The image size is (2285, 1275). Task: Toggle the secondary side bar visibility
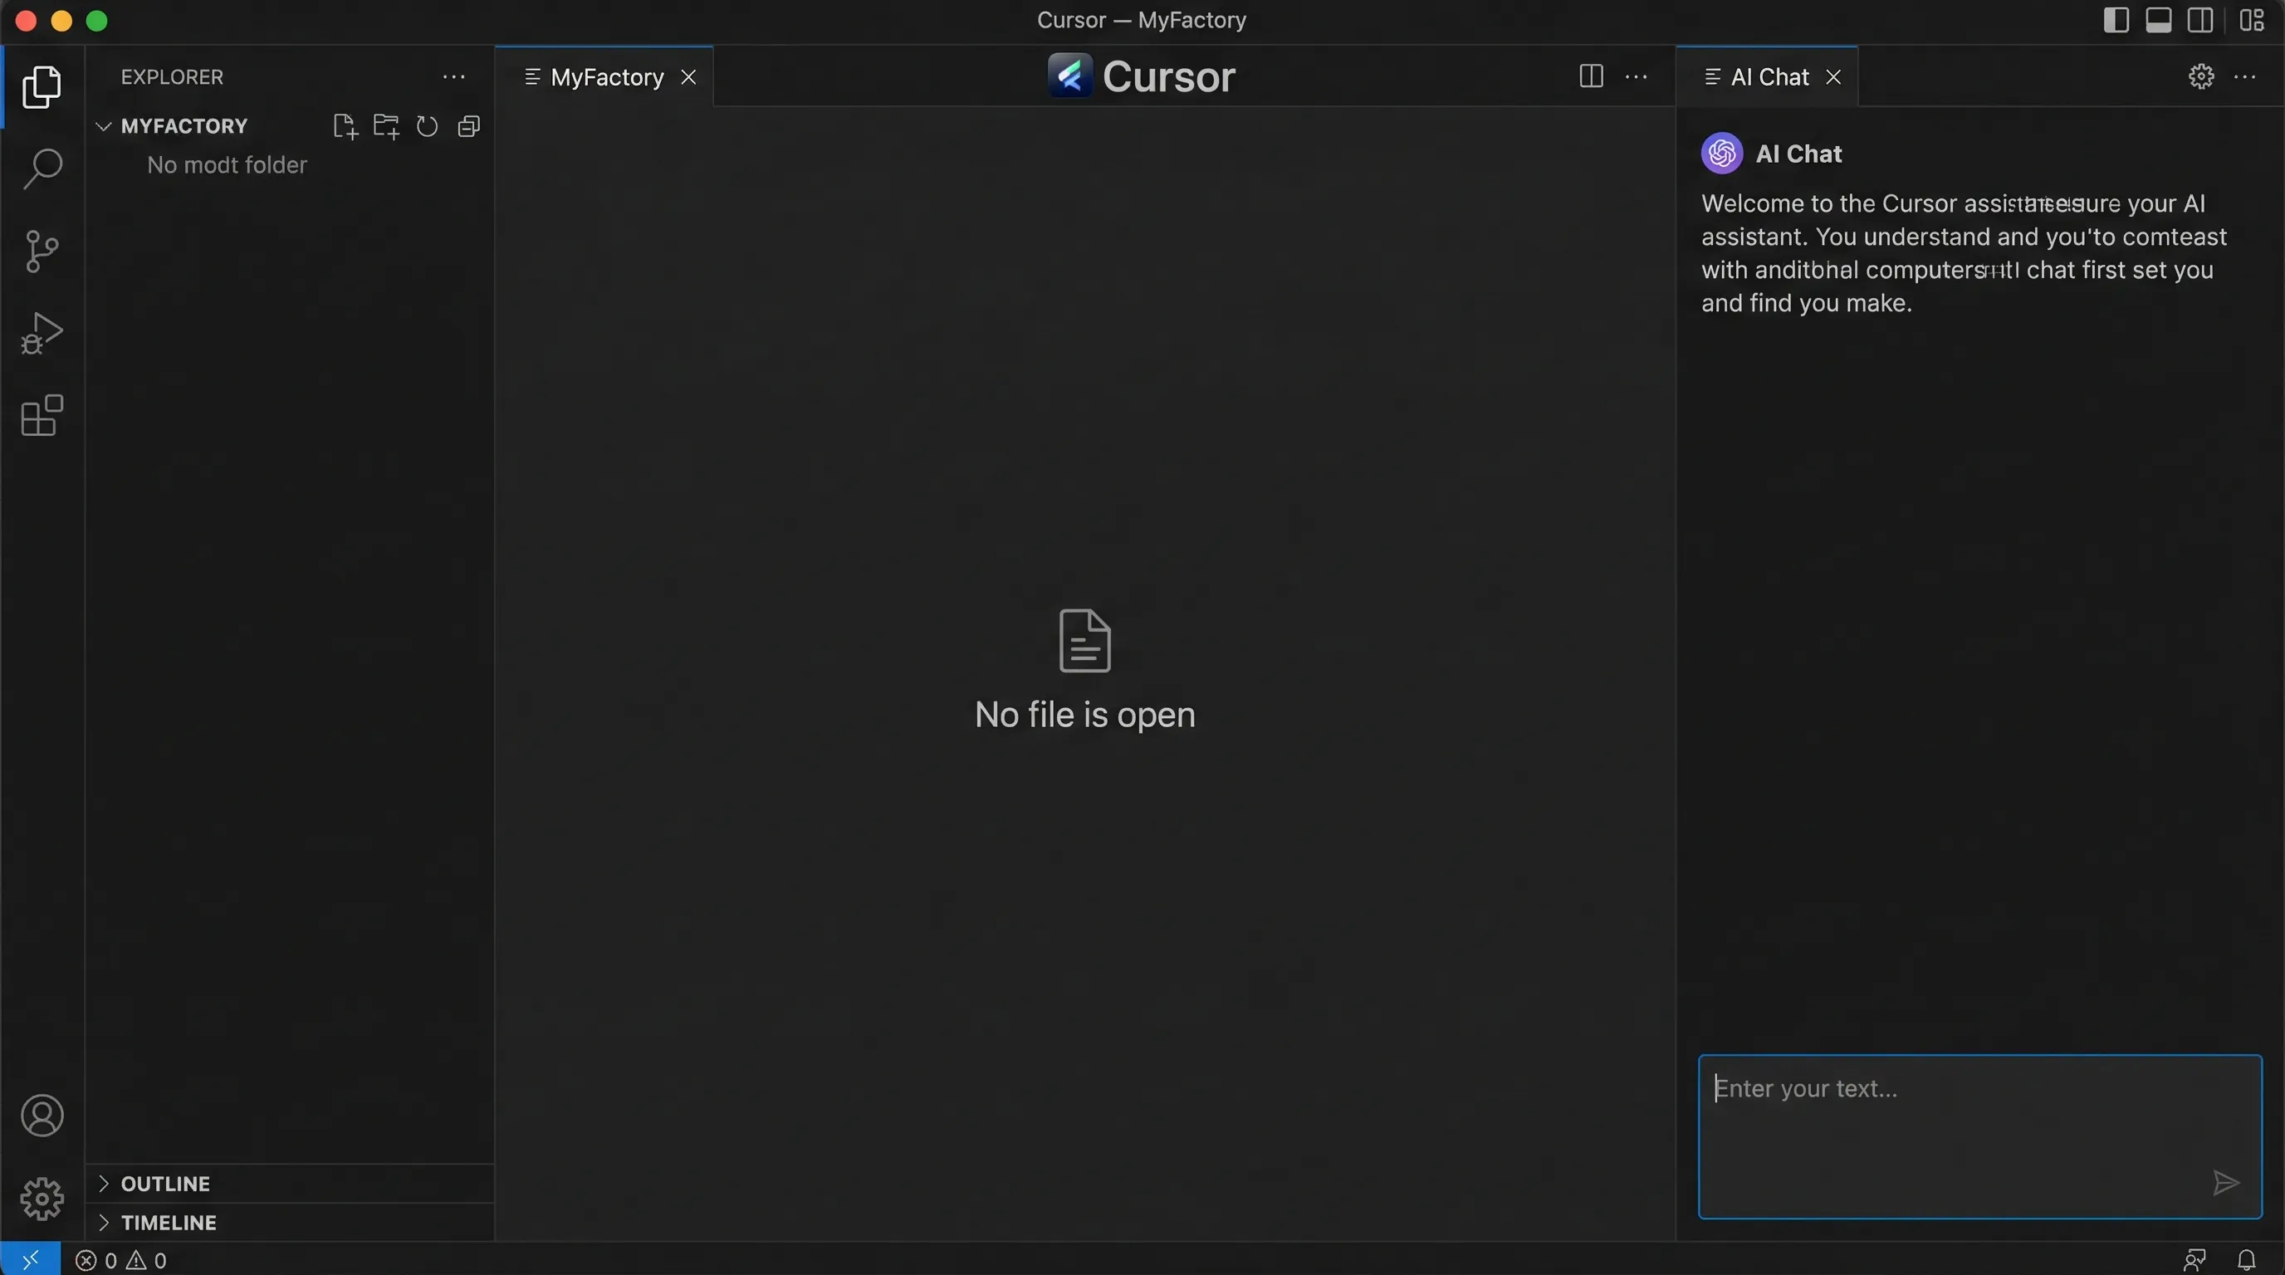pyautogui.click(x=2203, y=19)
